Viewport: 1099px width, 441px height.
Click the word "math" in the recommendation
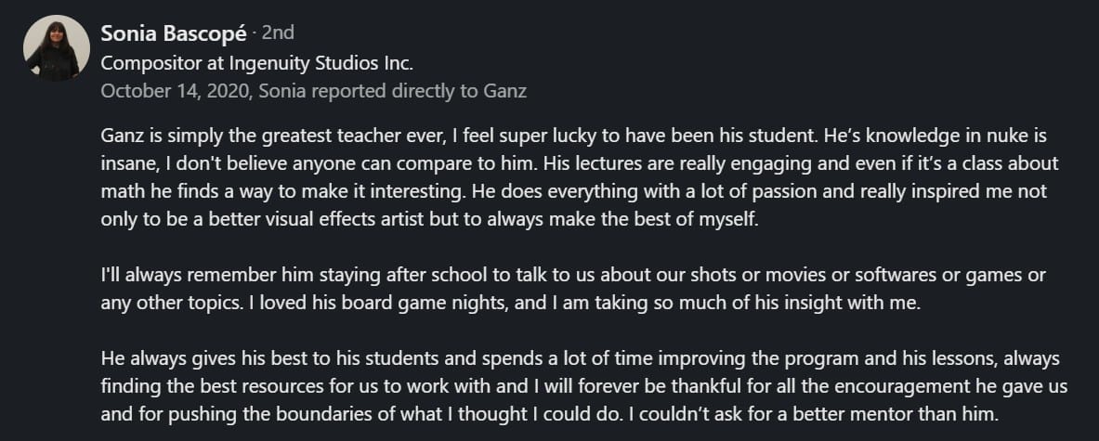pos(121,191)
